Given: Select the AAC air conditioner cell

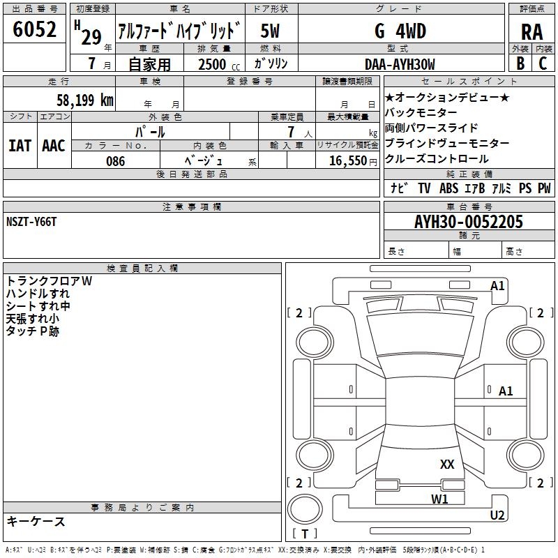Looking at the screenshot, I should (54, 145).
